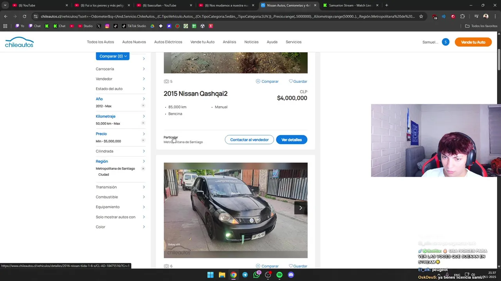501x281 pixels.
Task: Open Telegram from the taskbar
Action: click(245, 275)
